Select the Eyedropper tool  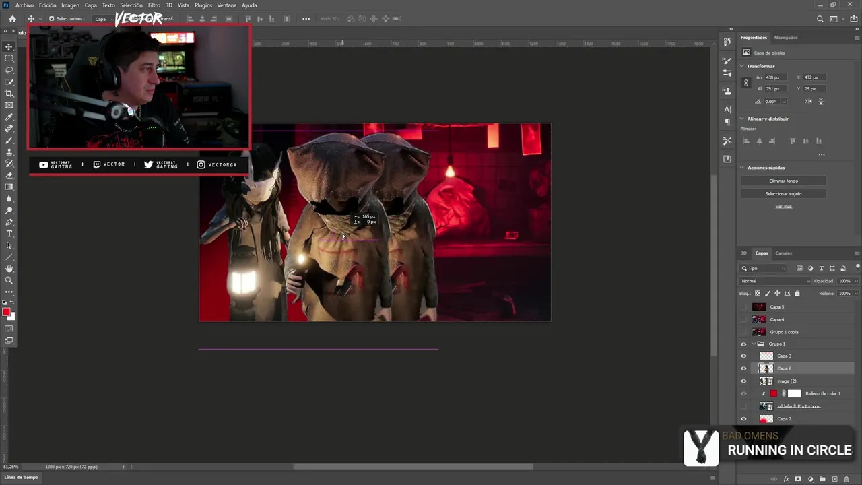9,117
